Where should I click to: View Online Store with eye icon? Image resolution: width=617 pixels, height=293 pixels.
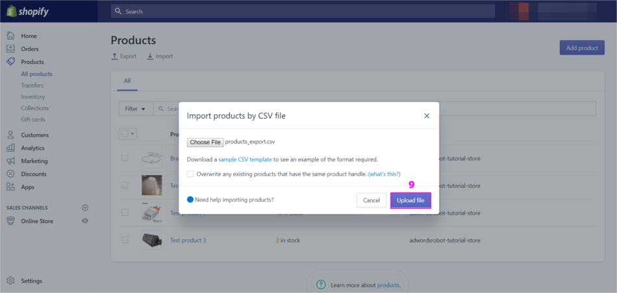click(x=84, y=221)
